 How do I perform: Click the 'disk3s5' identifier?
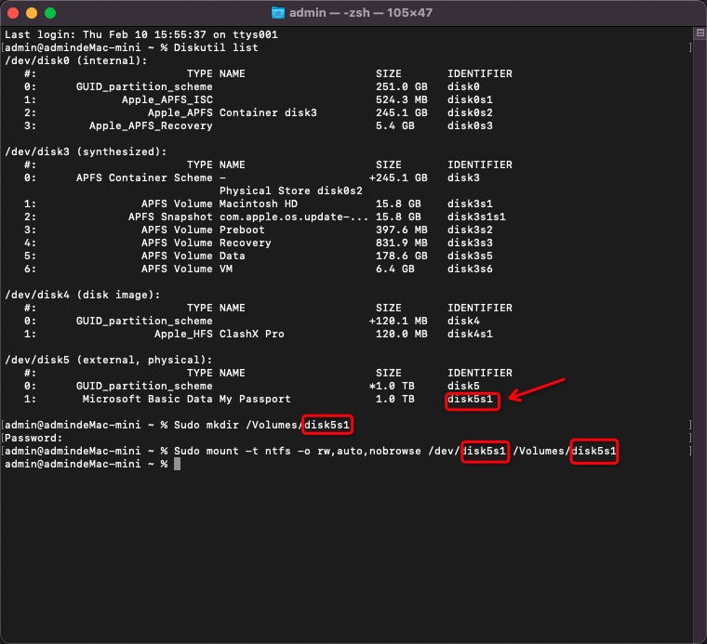(x=470, y=256)
